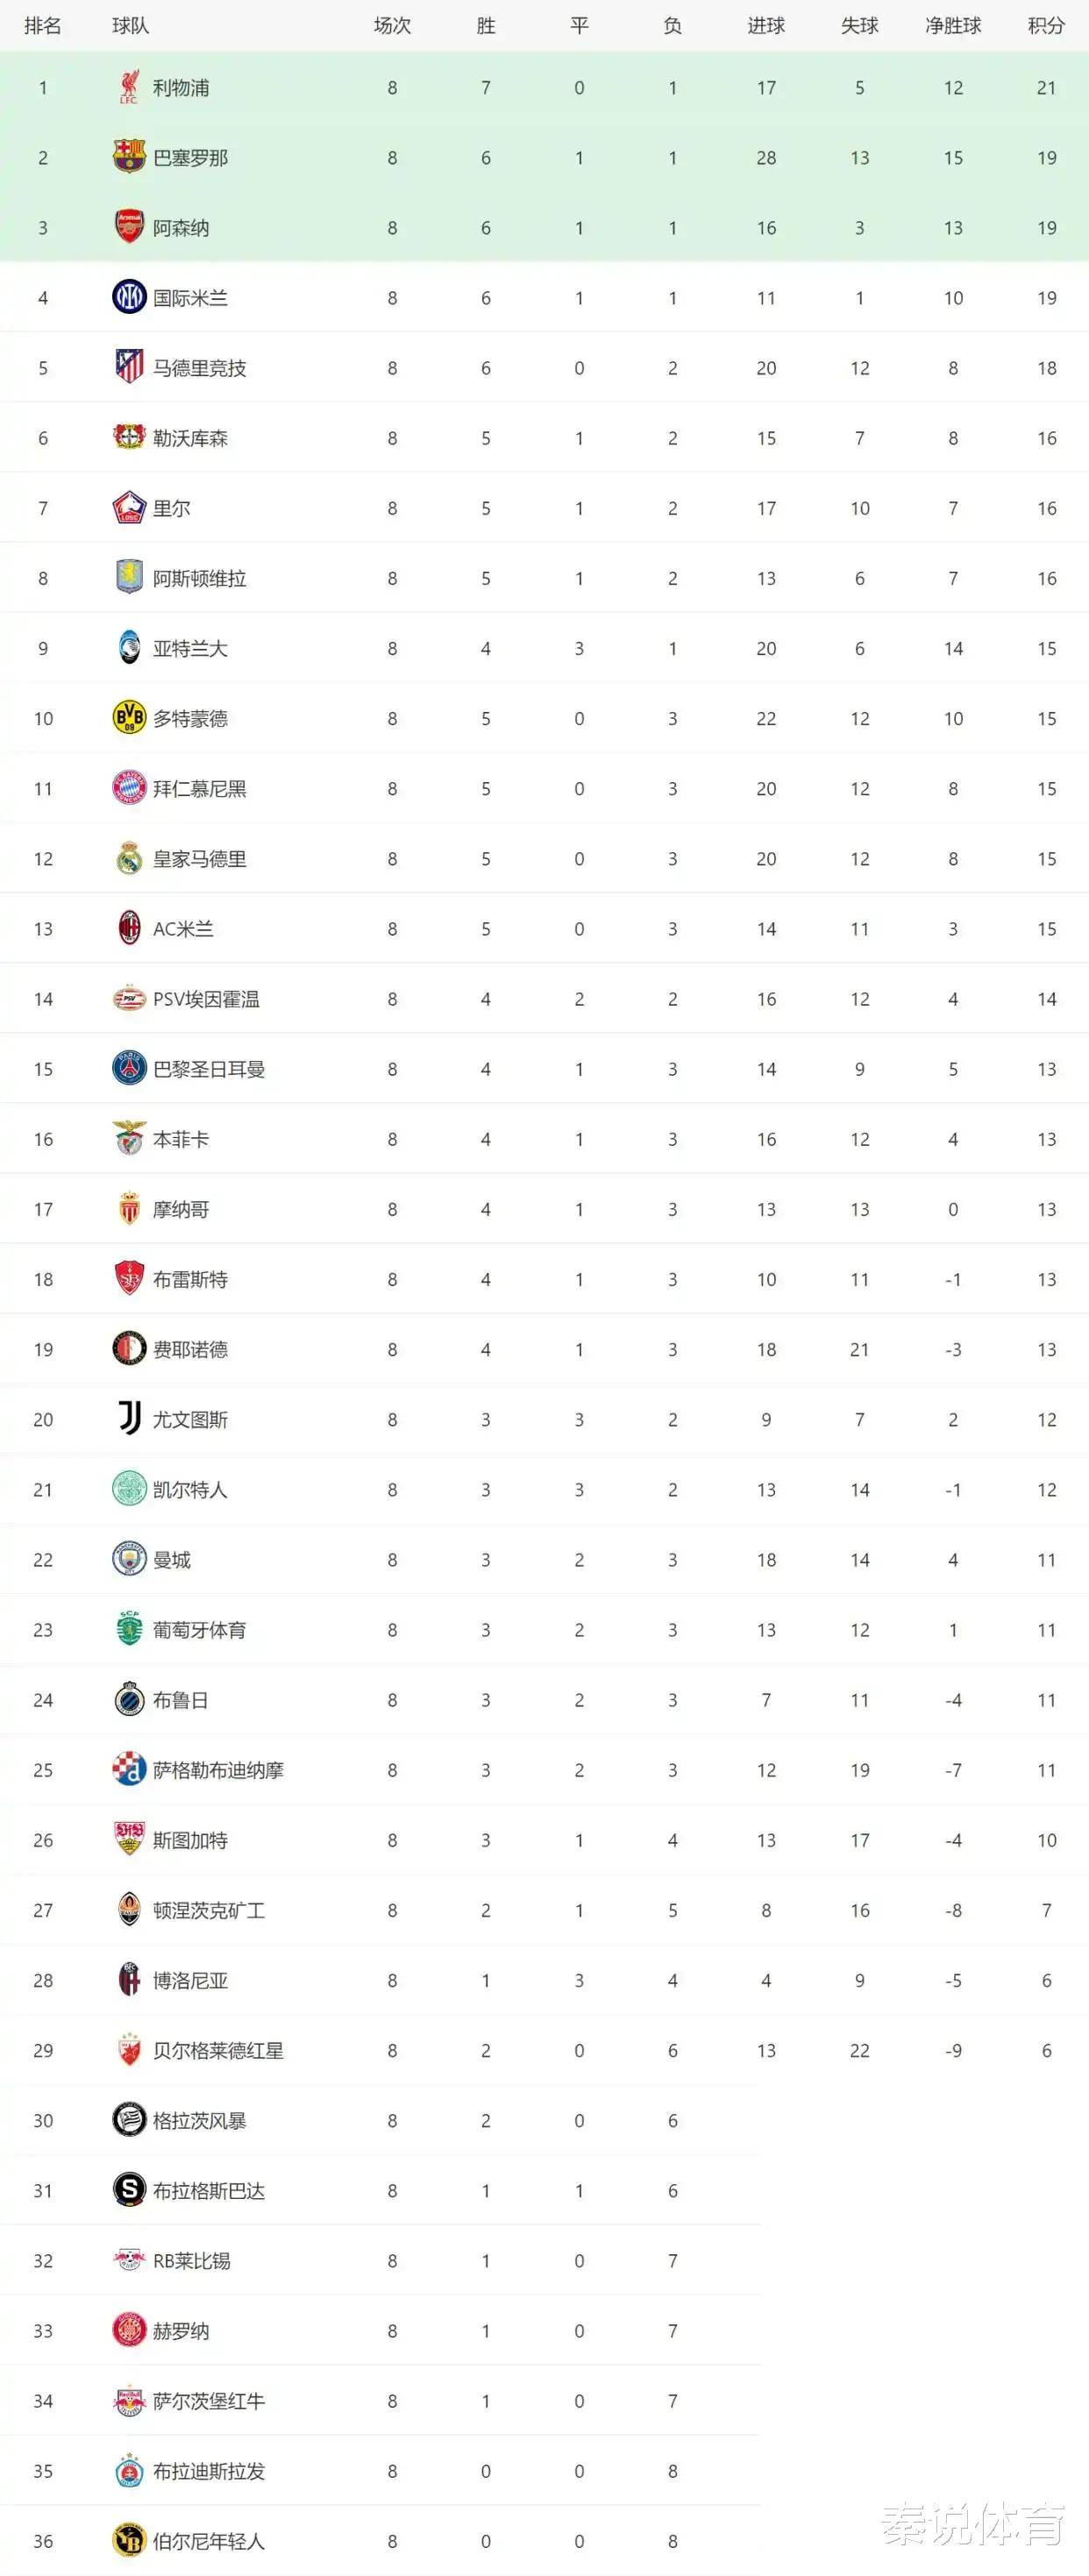Click the Juventus logo icon
The width and height of the screenshot is (1089, 2576).
pos(129,1419)
